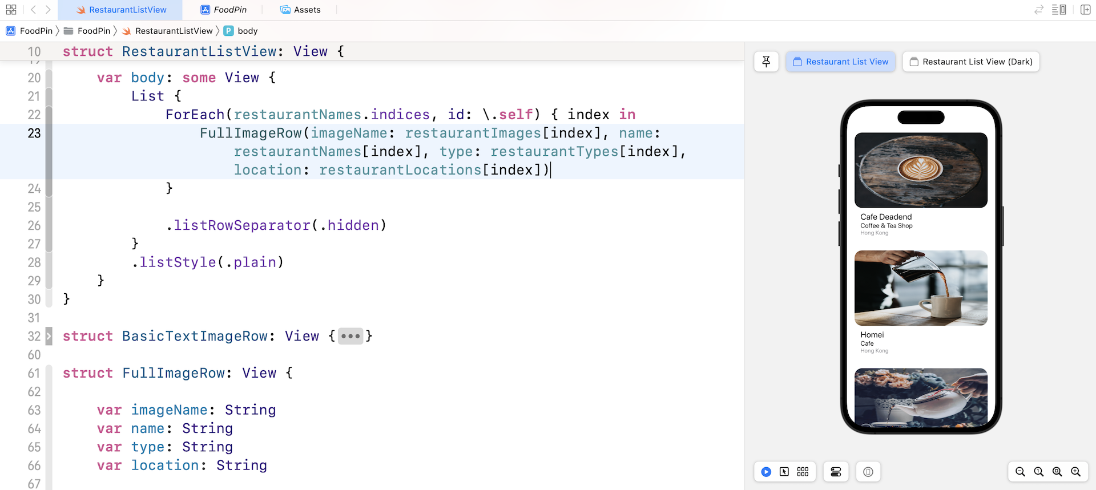
Task: Click the preview on device icon
Action: tap(868, 472)
